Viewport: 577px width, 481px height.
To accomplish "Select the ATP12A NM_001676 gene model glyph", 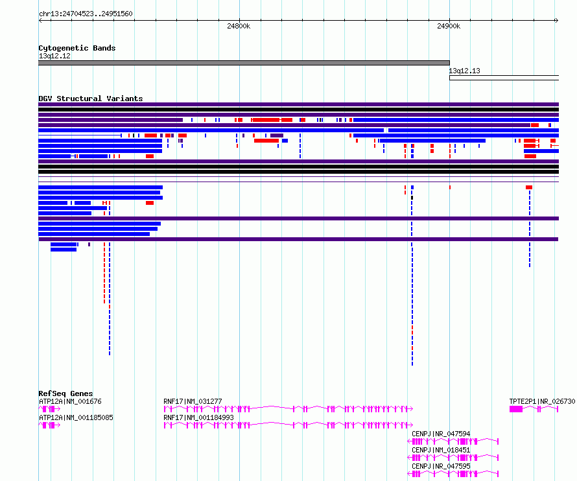I will point(49,409).
